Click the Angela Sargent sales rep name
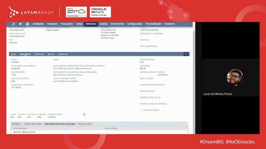The width and height of the screenshot is (266, 149). click(52, 30)
